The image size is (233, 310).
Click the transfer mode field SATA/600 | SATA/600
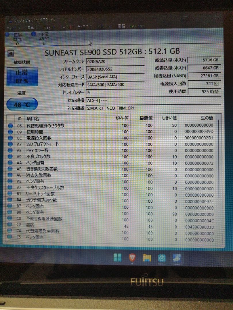115,84
